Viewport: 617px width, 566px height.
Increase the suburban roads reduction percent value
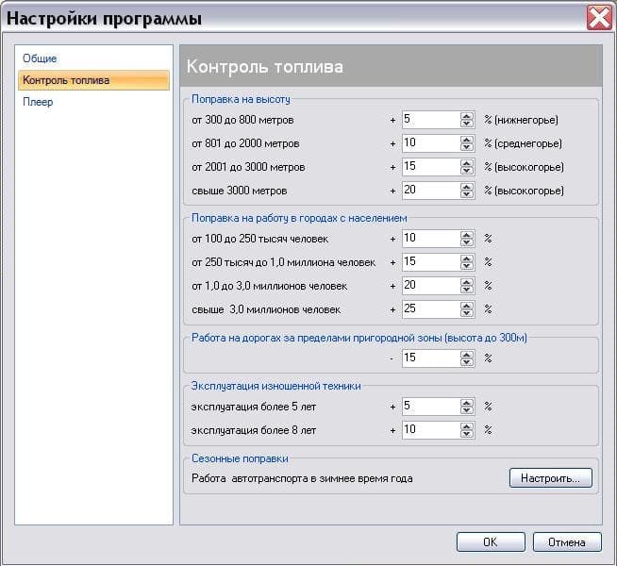point(466,355)
